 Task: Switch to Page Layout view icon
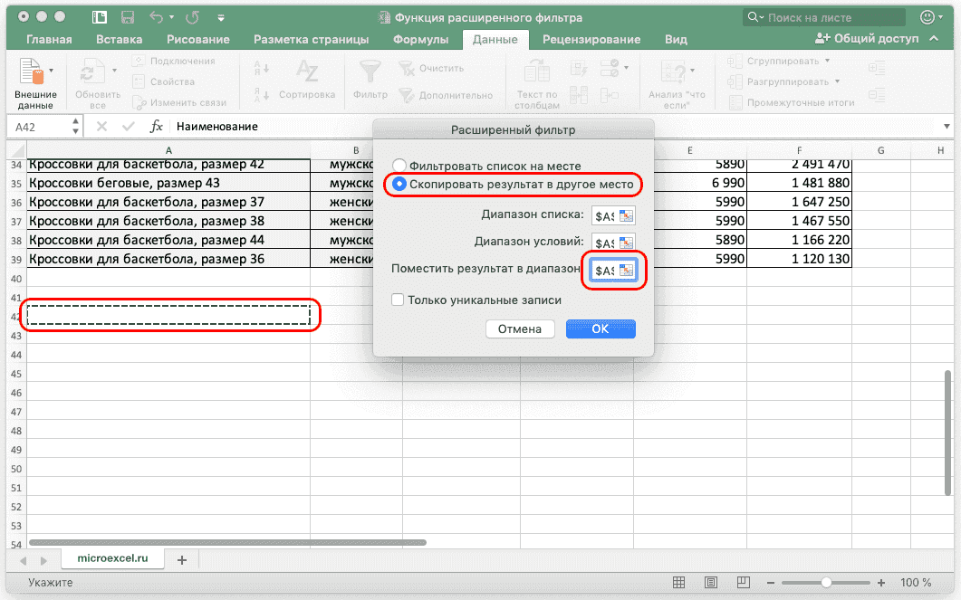712,583
